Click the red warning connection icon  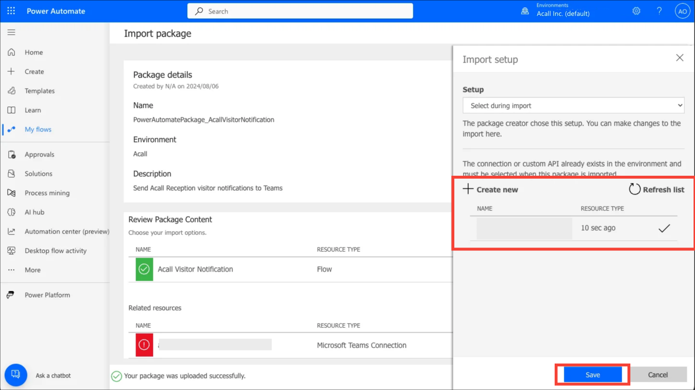144,345
